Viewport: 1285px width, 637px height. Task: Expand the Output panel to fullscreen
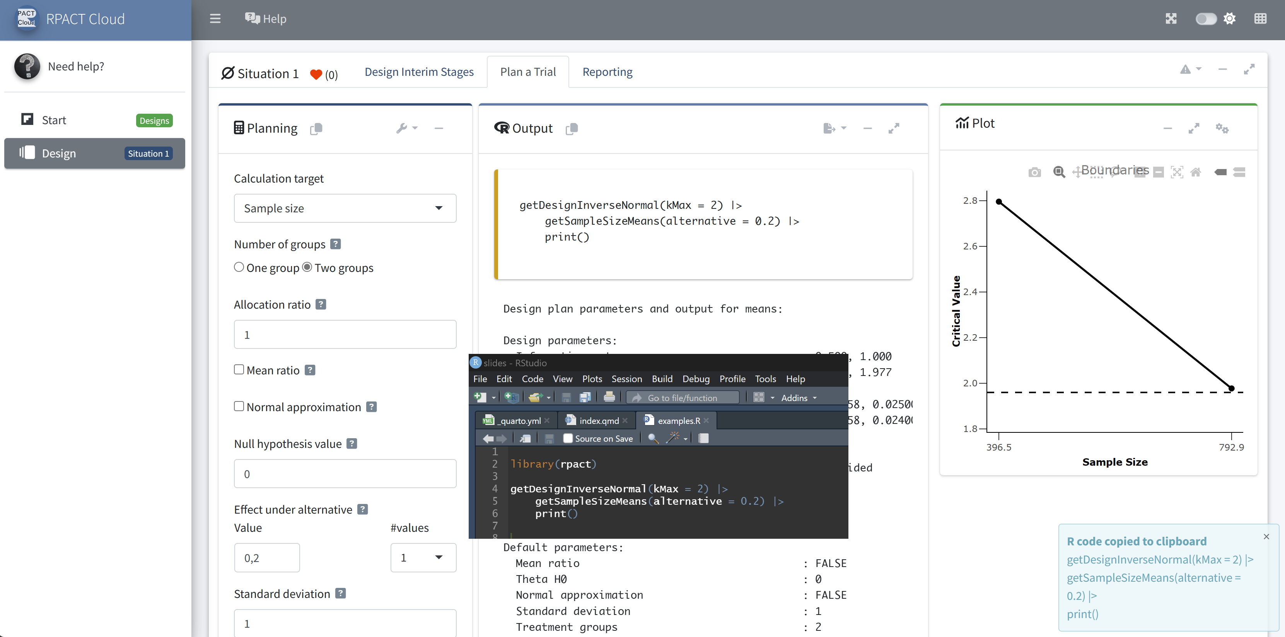[x=893, y=128]
